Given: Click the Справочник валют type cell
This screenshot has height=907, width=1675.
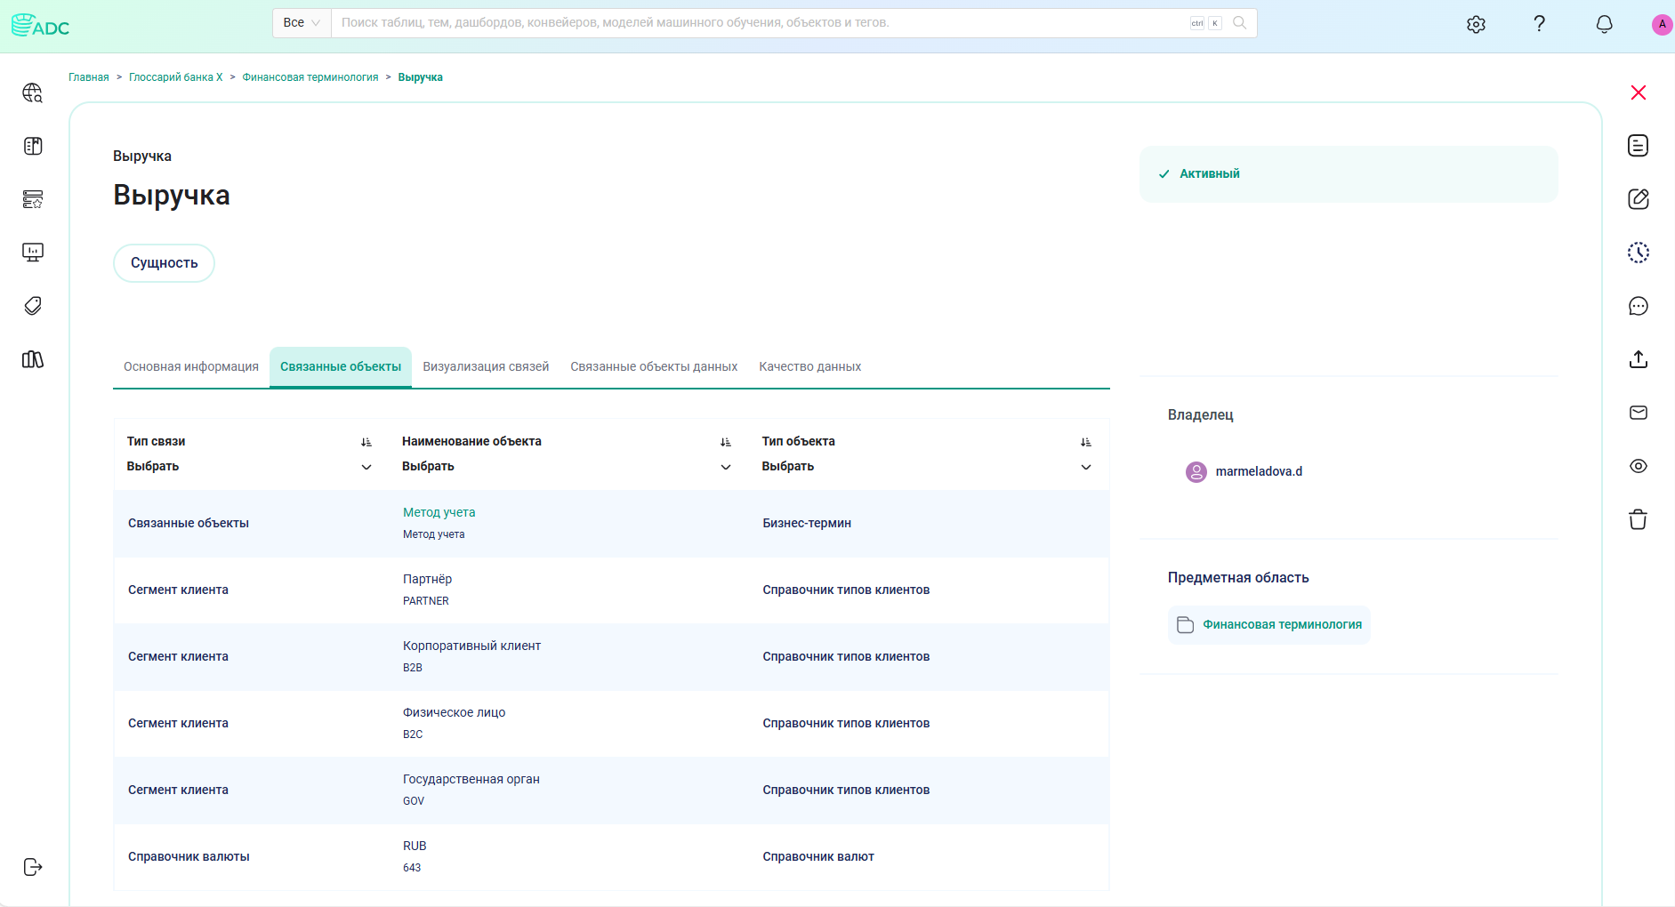Looking at the screenshot, I should [x=818, y=857].
